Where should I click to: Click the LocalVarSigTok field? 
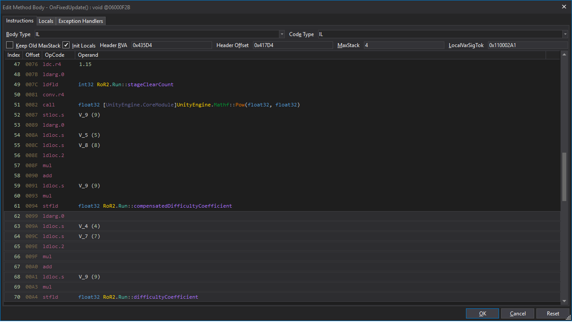pos(528,45)
